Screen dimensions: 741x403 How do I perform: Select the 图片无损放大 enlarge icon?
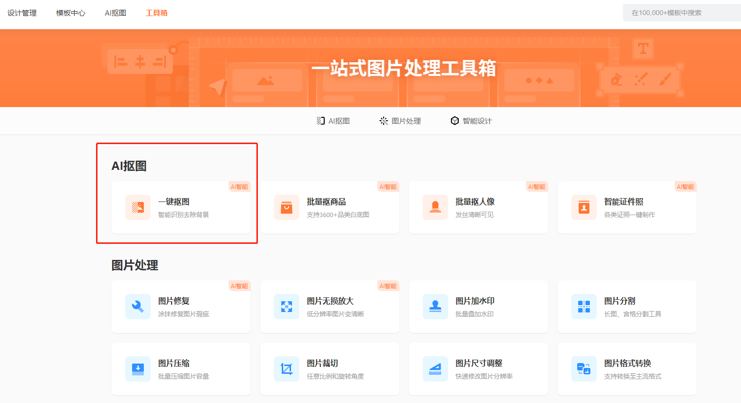tap(287, 307)
